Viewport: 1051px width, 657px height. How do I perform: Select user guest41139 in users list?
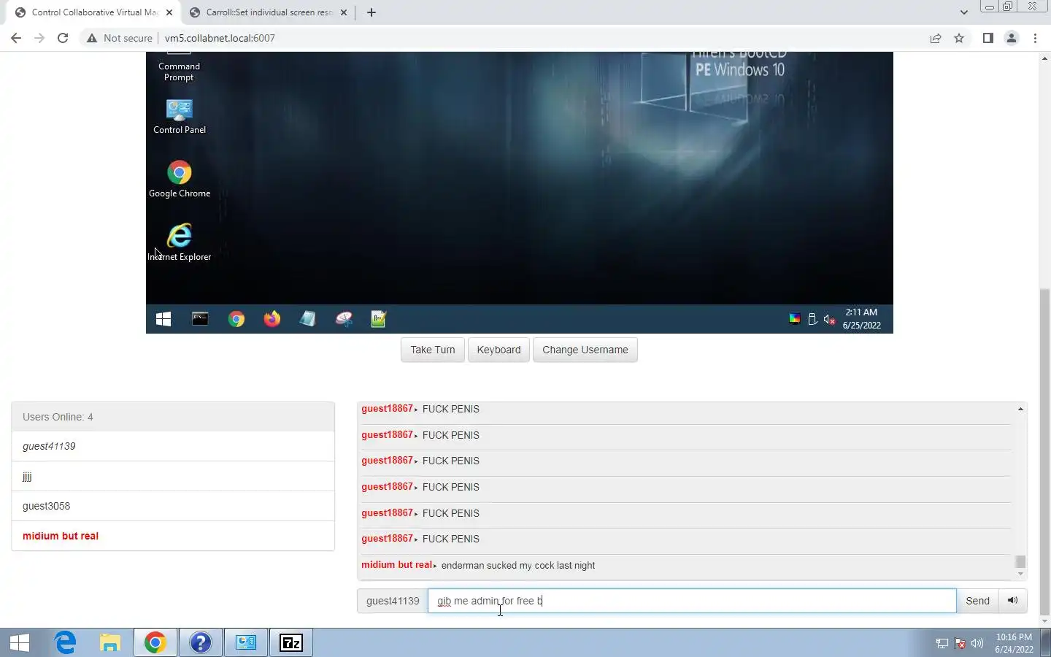[173, 446]
